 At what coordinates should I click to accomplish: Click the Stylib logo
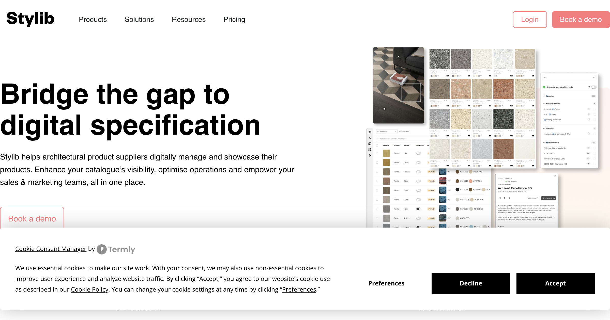tap(30, 19)
